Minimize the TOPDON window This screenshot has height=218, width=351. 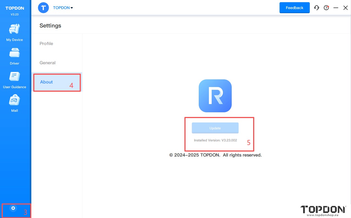tap(336, 8)
